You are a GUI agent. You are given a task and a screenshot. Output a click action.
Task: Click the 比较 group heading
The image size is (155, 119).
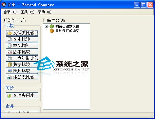[x=10, y=26]
